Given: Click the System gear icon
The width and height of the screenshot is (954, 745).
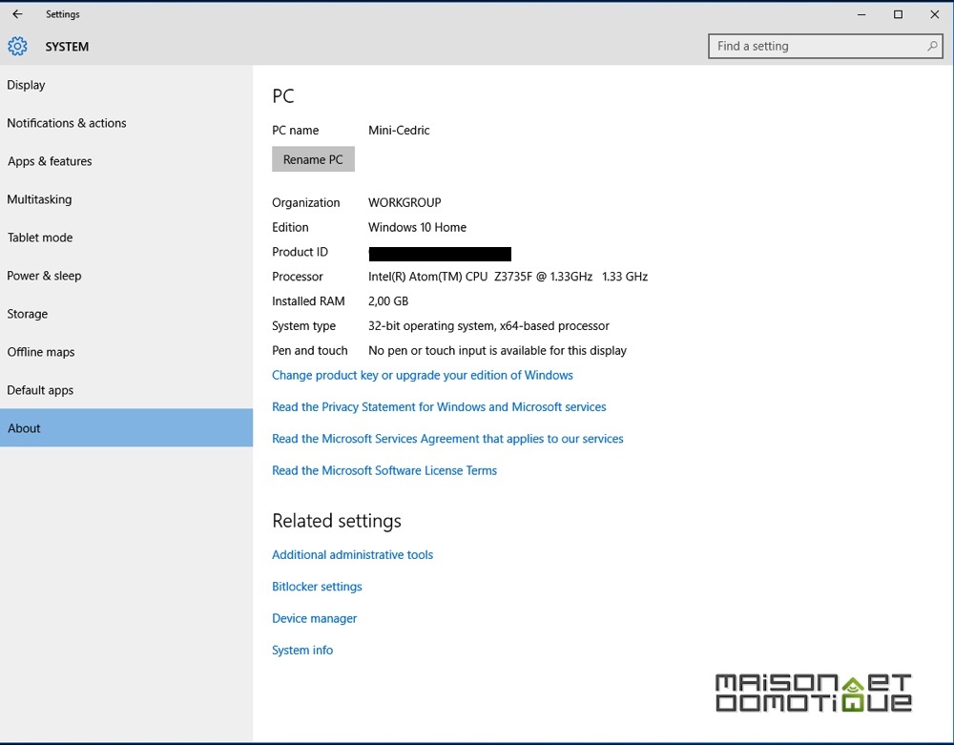Looking at the screenshot, I should [x=17, y=46].
